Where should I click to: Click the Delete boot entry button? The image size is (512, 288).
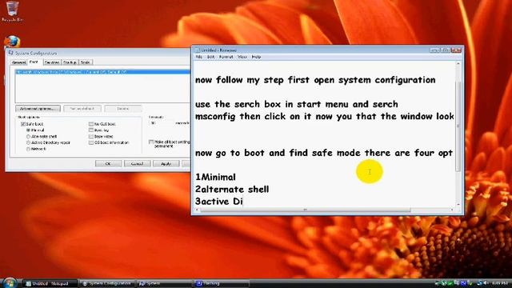(x=123, y=109)
